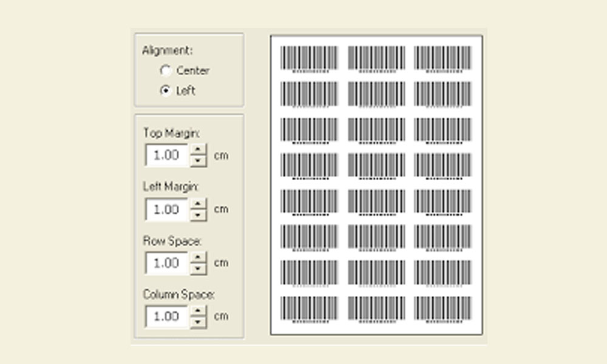Decrease Column Space with down arrow

(x=198, y=322)
